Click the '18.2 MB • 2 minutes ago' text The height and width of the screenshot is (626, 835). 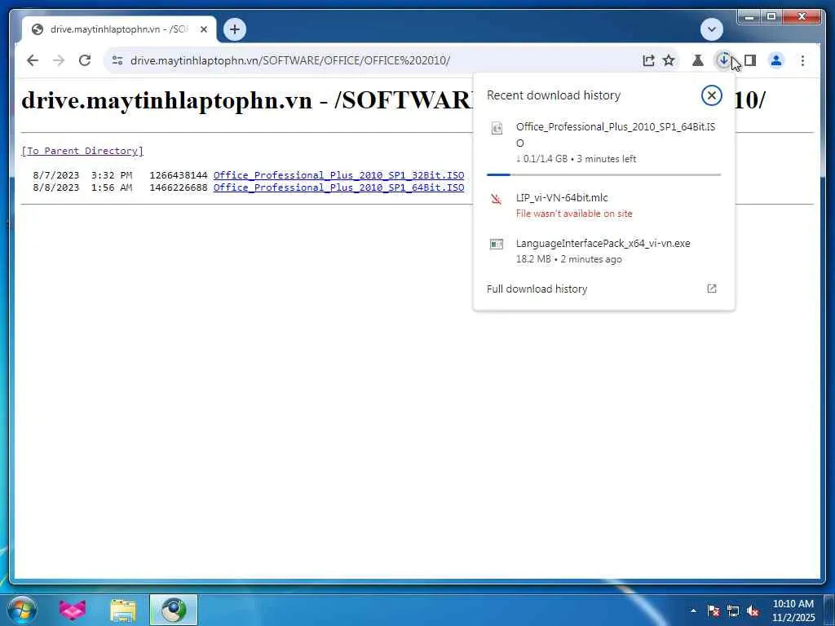[568, 259]
